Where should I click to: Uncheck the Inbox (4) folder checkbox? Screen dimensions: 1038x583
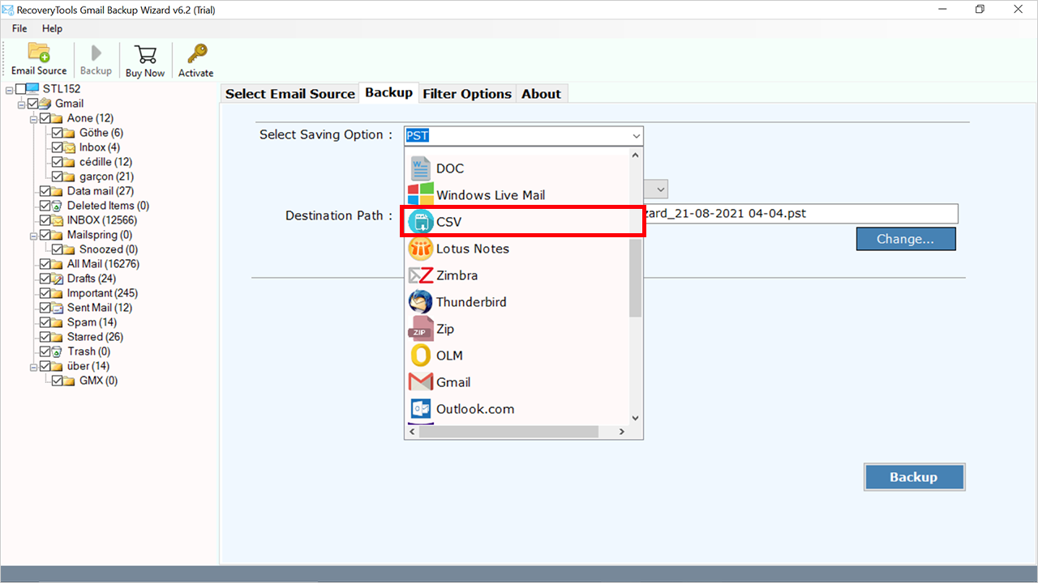[x=58, y=147]
